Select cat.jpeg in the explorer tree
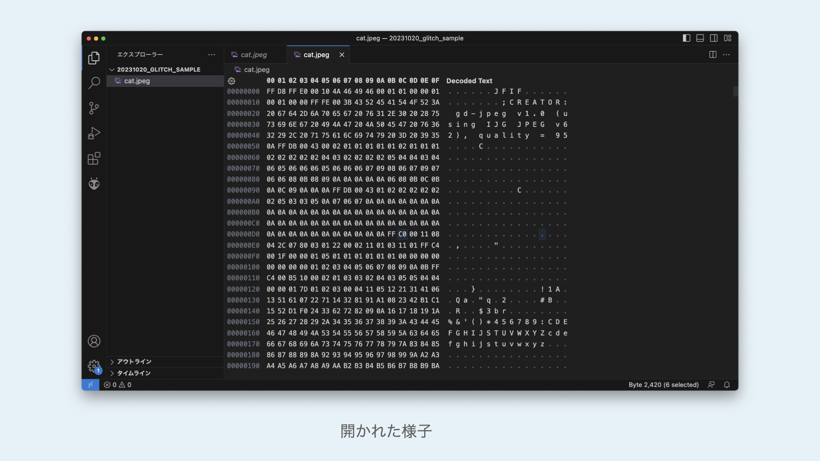The height and width of the screenshot is (461, 820). (x=137, y=81)
